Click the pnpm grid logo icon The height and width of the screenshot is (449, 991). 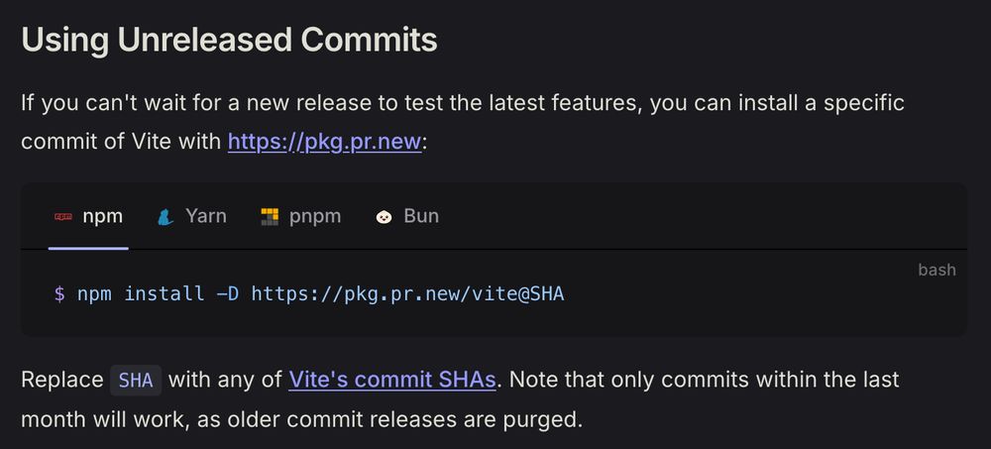point(270,217)
